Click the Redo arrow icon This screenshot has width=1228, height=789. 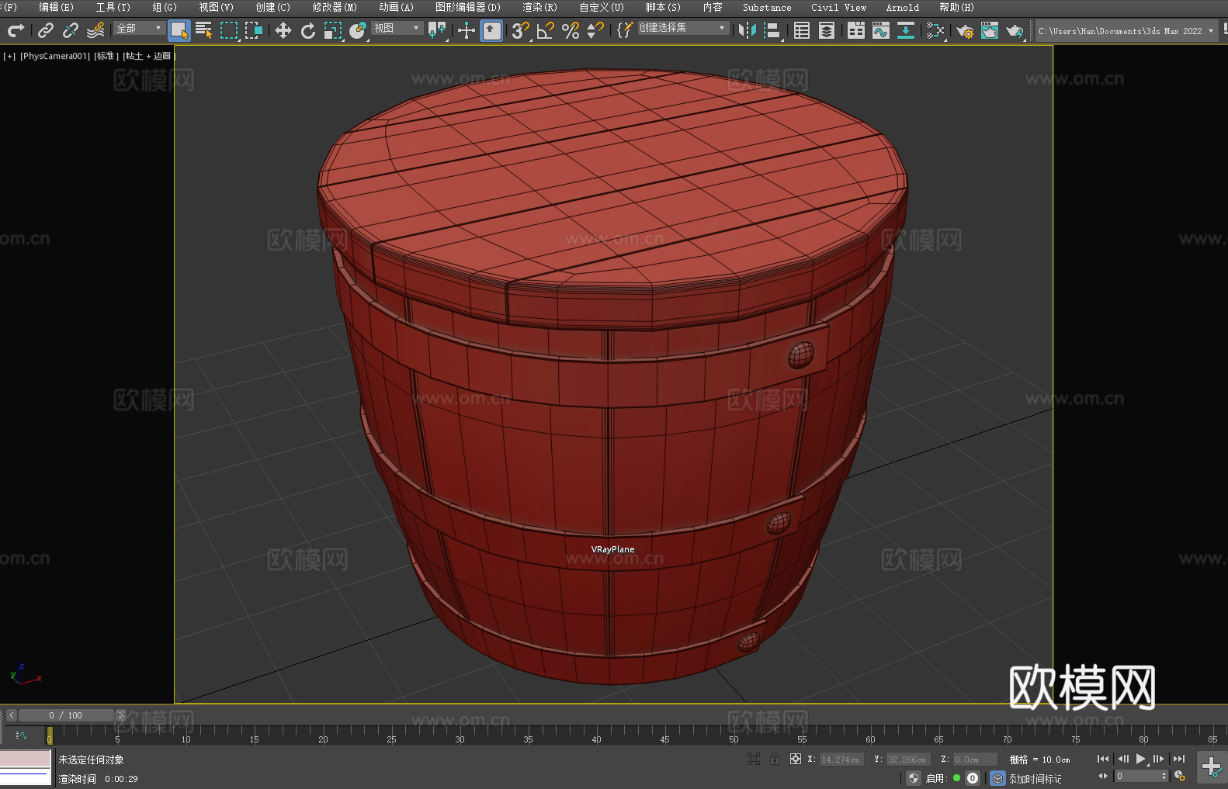point(16,30)
